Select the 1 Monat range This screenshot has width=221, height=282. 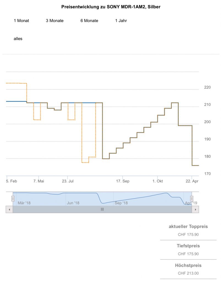tap(21, 21)
